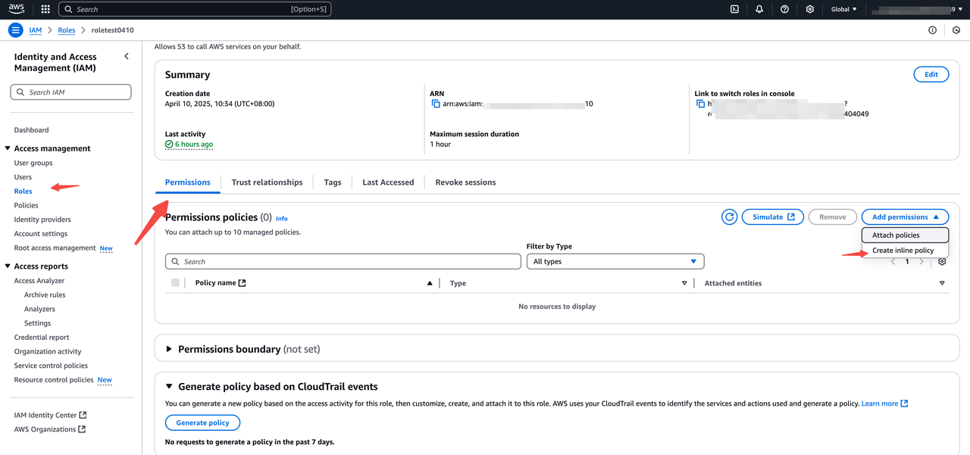This screenshot has width=970, height=455.
Task: Expand the Permissions boundary section
Action: pos(169,349)
